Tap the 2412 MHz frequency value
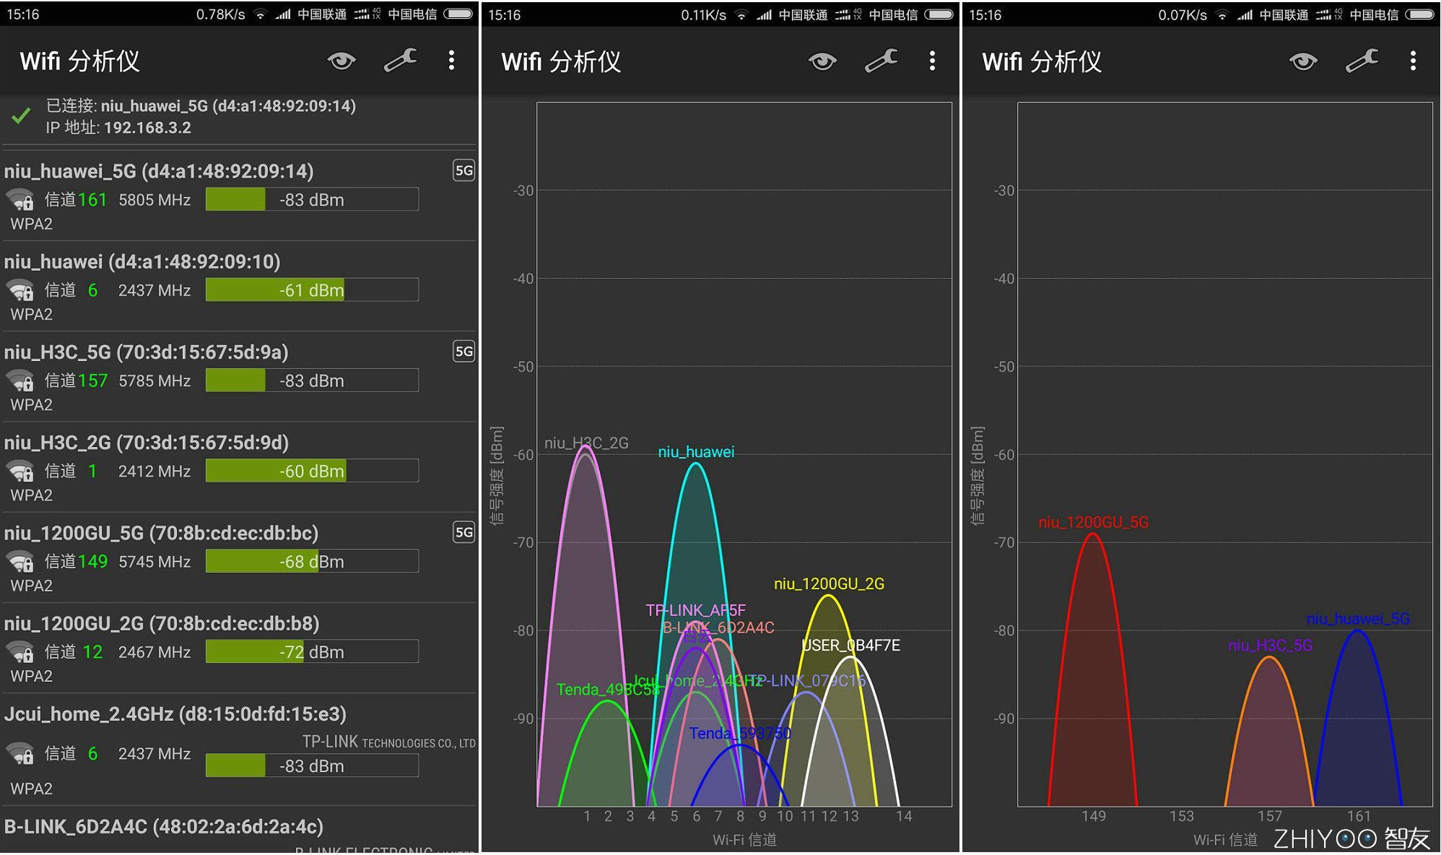1441x855 pixels. (154, 472)
